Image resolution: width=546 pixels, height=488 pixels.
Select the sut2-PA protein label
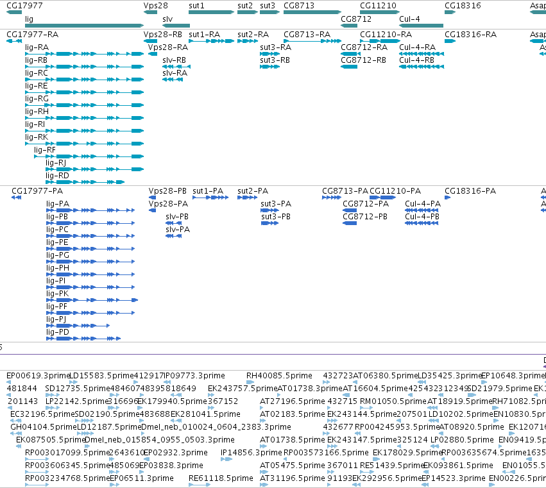click(x=253, y=191)
